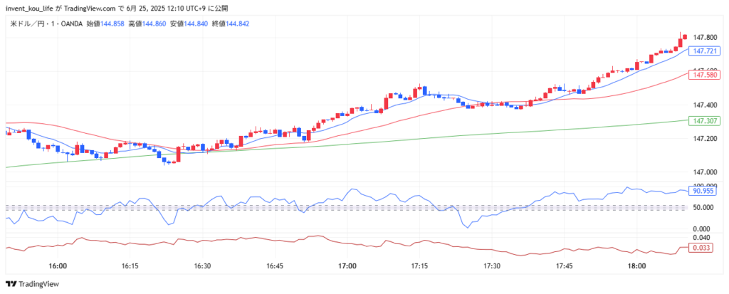
Task: Click the 50.000 oscillator axis label
Action: pyautogui.click(x=703, y=207)
